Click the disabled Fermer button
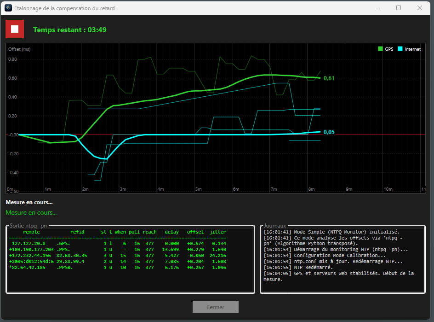This screenshot has width=434, height=322. coord(215,307)
